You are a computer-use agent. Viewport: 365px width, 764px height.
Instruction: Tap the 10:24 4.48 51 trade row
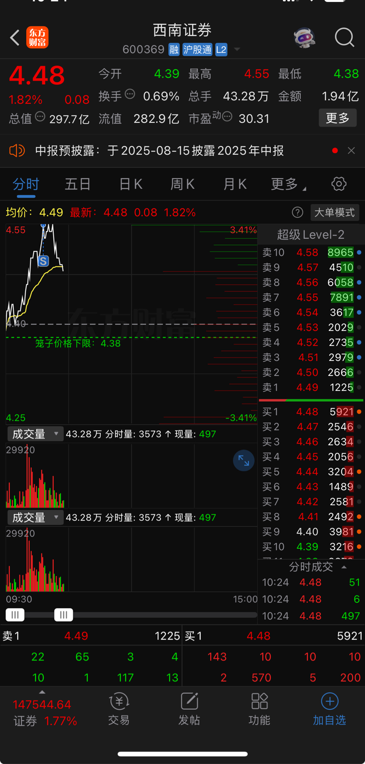tap(311, 582)
